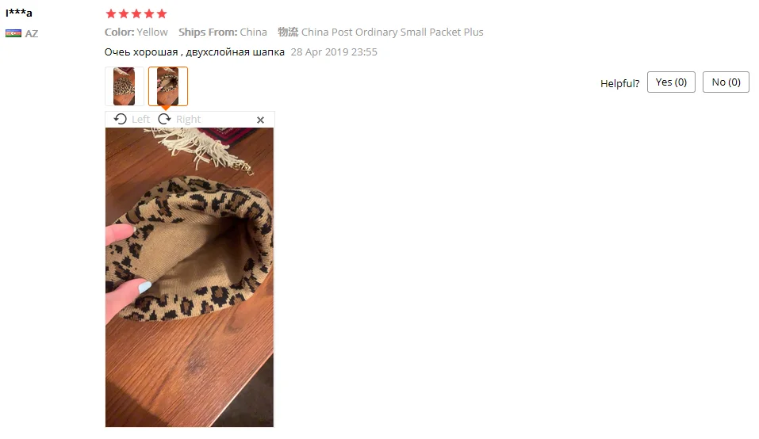Click the first red rating star
The height and width of the screenshot is (439, 759).
(111, 13)
